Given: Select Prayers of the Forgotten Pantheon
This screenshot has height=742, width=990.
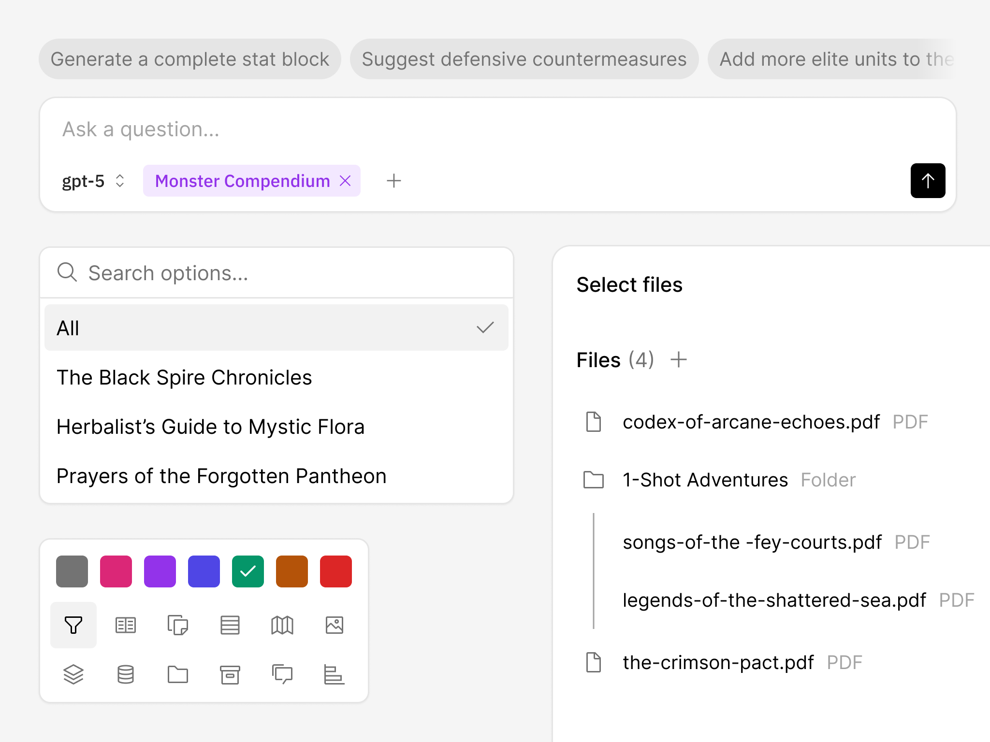Looking at the screenshot, I should click(221, 476).
